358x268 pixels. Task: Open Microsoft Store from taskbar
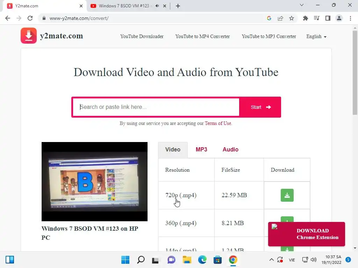pos(217,260)
